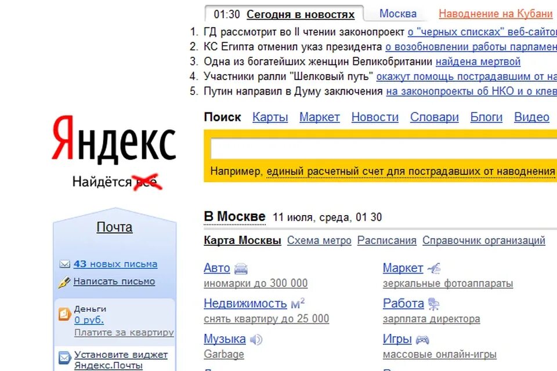Screen dimensions: 557x371
Task: Open Расписания link
Action: point(386,241)
